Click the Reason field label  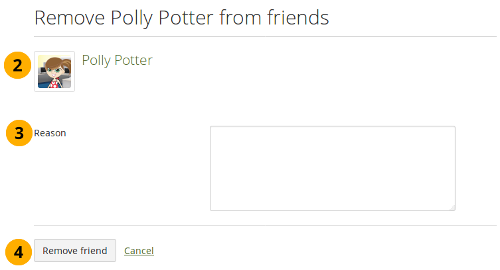pyautogui.click(x=50, y=133)
